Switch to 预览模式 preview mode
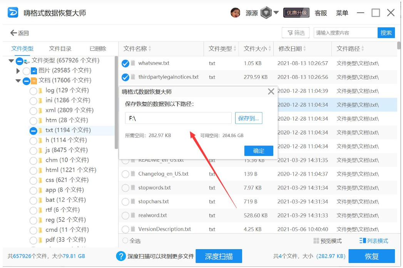This screenshot has height=268, width=403. tap(327, 241)
